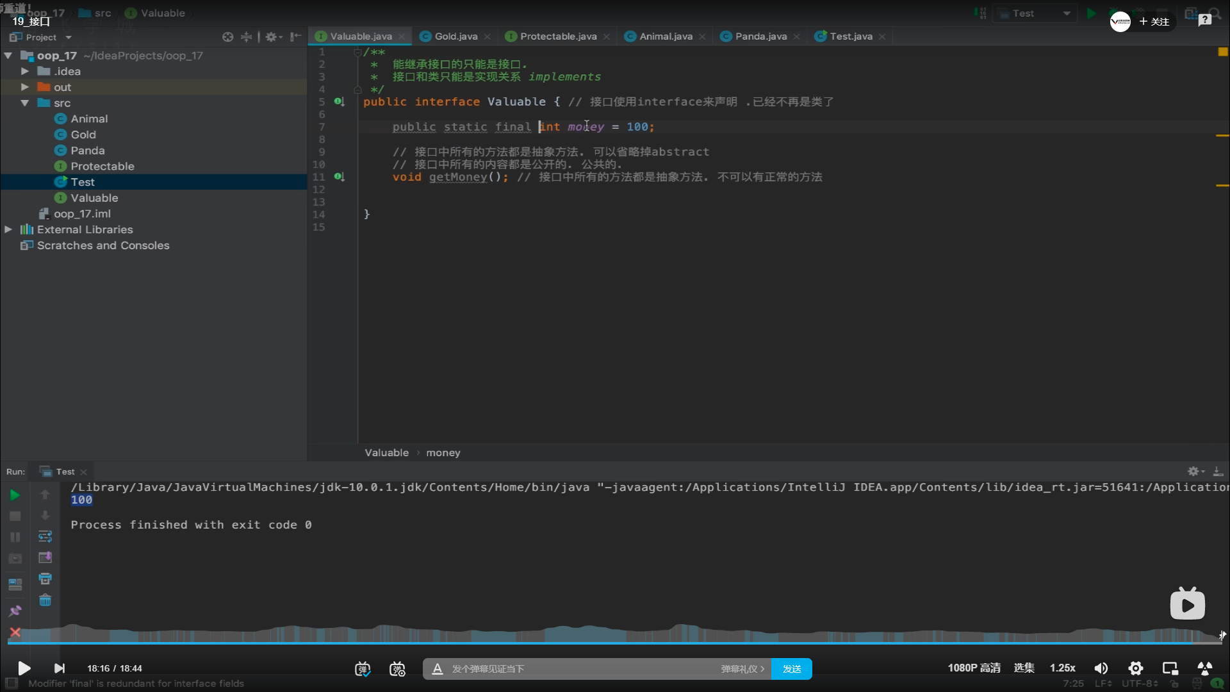The height and width of the screenshot is (692, 1230).
Task: Click the video progress bar timeline
Action: tap(615, 642)
